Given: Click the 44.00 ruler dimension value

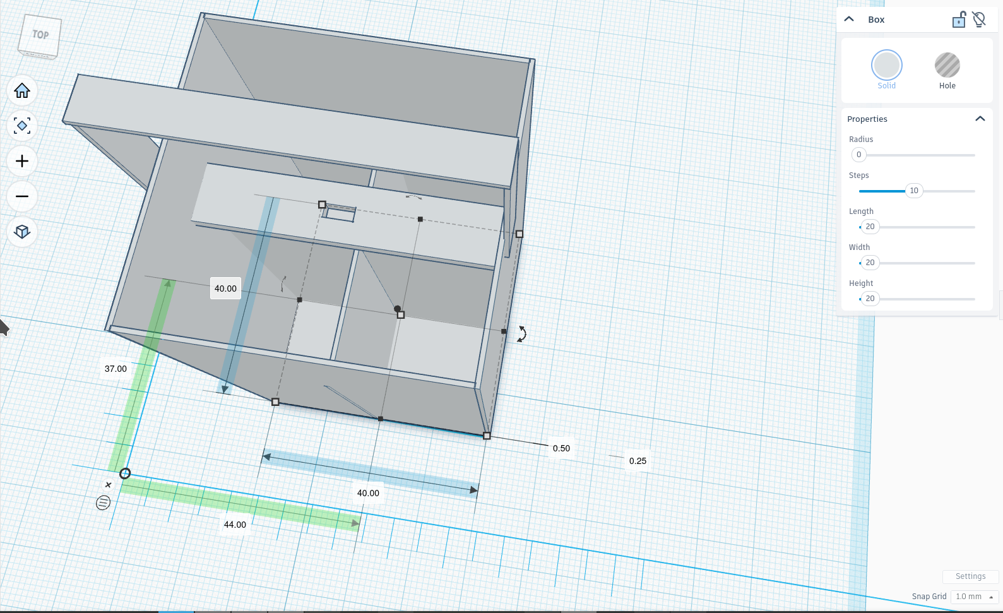Looking at the screenshot, I should (x=235, y=525).
